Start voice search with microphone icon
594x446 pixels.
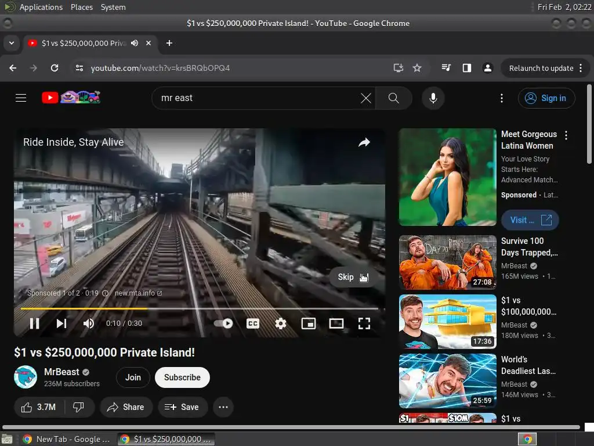tap(433, 98)
